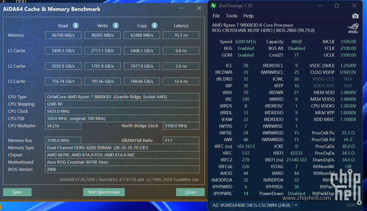The width and height of the screenshot is (367, 211).
Task: Click the BIOS Version 2806 field
Action: coord(122,169)
